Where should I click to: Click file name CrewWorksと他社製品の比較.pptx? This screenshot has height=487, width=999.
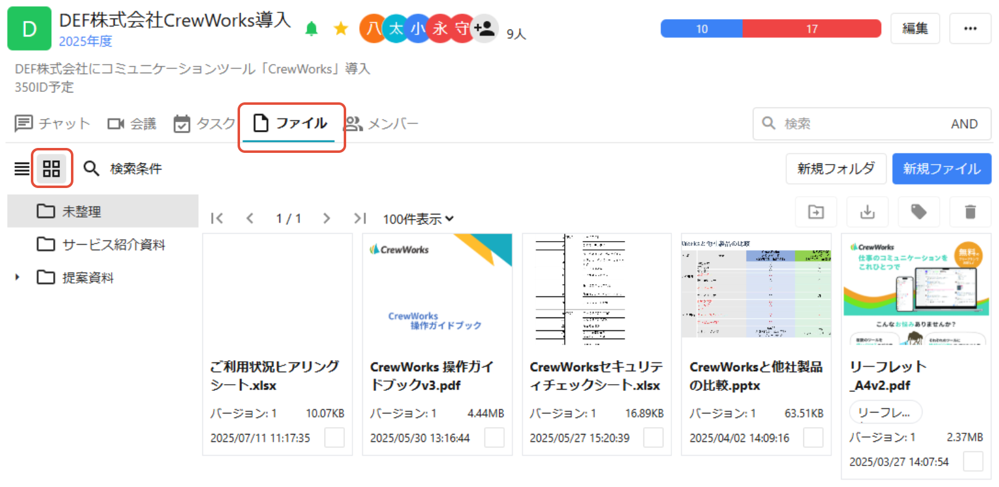click(756, 376)
